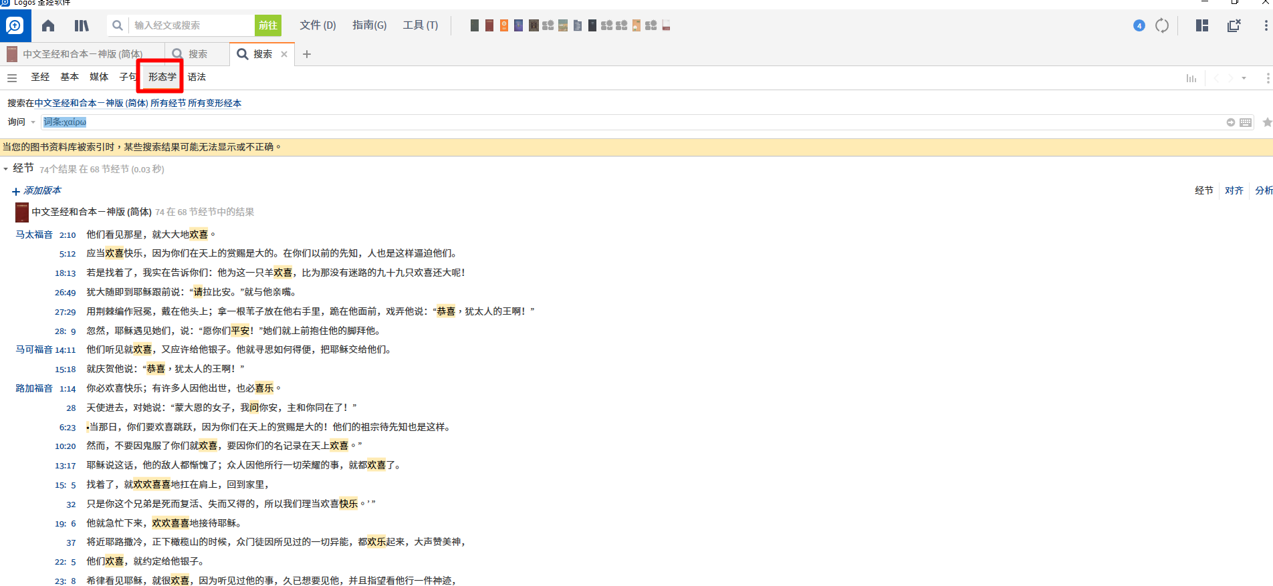
Task: Open the search panel three-dot menu
Action: (1267, 78)
